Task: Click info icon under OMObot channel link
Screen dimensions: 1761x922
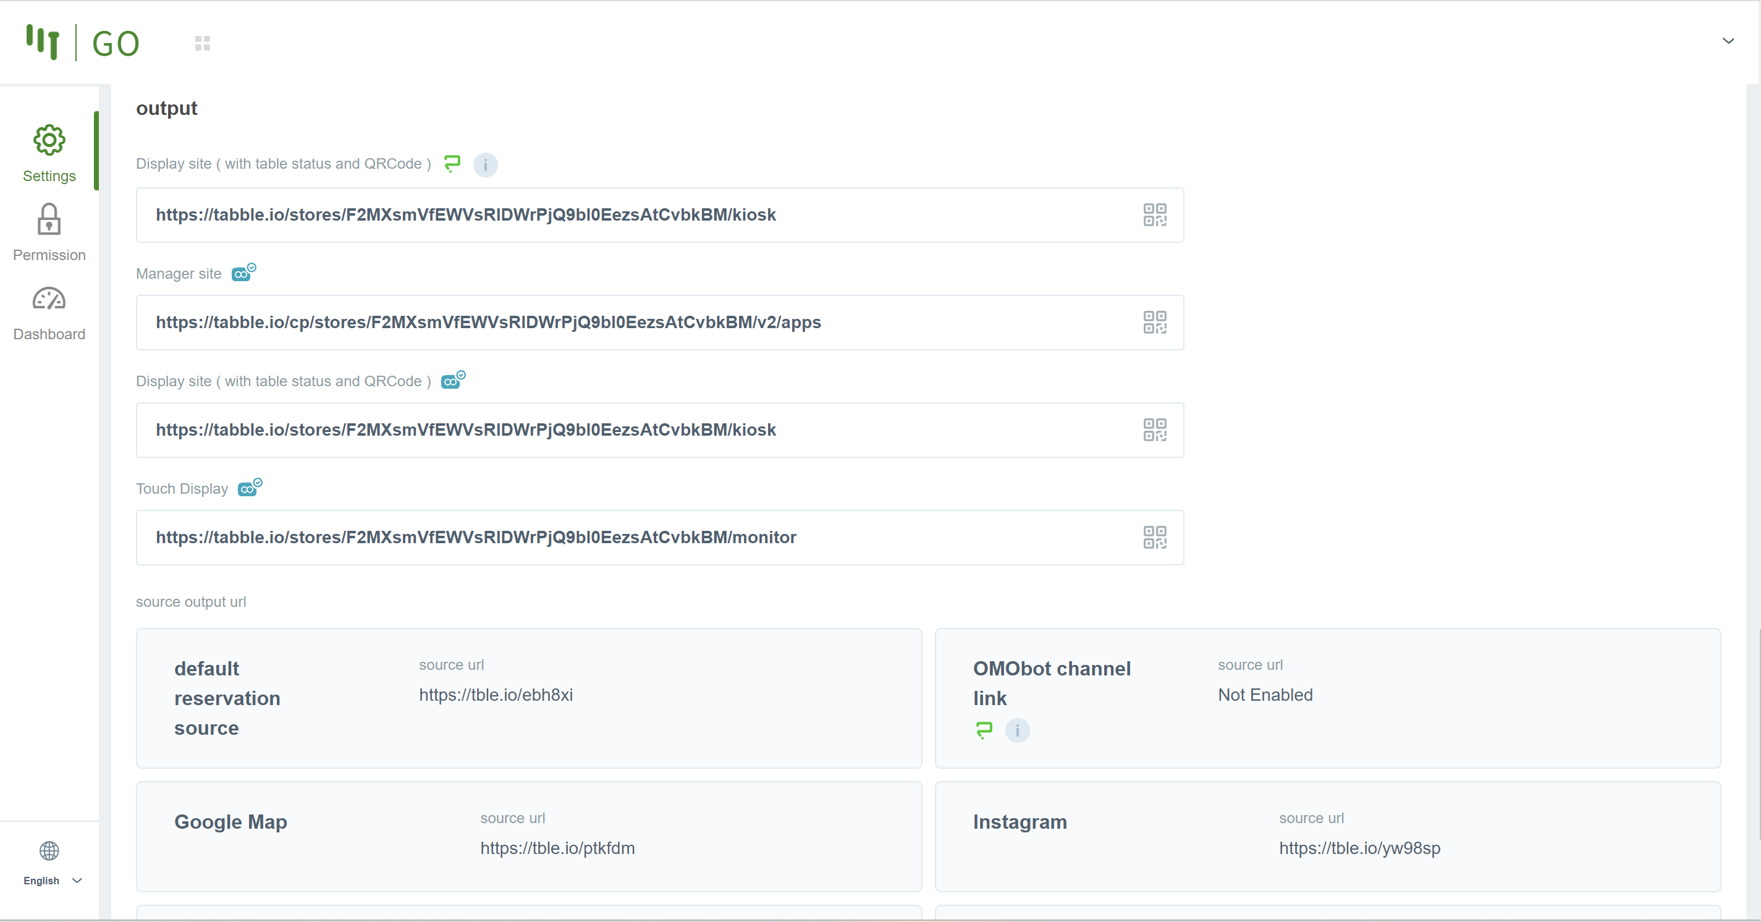Action: click(x=1017, y=730)
